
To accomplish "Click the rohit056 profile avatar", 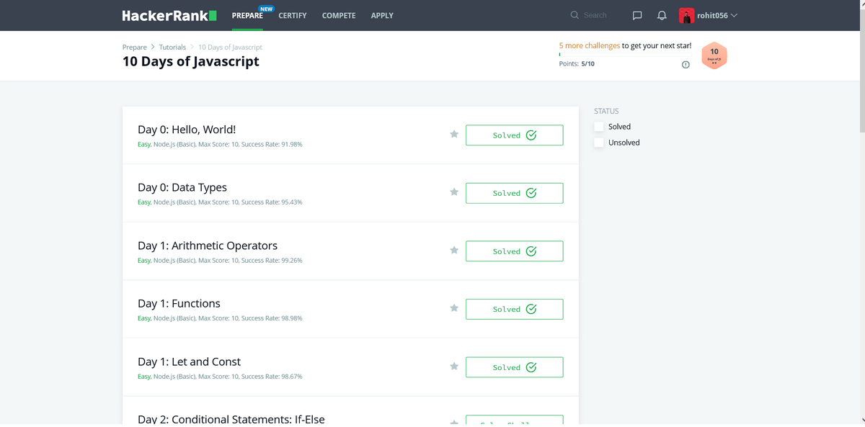I will point(686,15).
